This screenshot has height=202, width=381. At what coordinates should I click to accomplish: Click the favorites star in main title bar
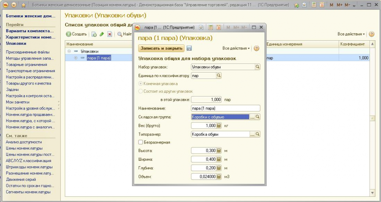coord(23,5)
